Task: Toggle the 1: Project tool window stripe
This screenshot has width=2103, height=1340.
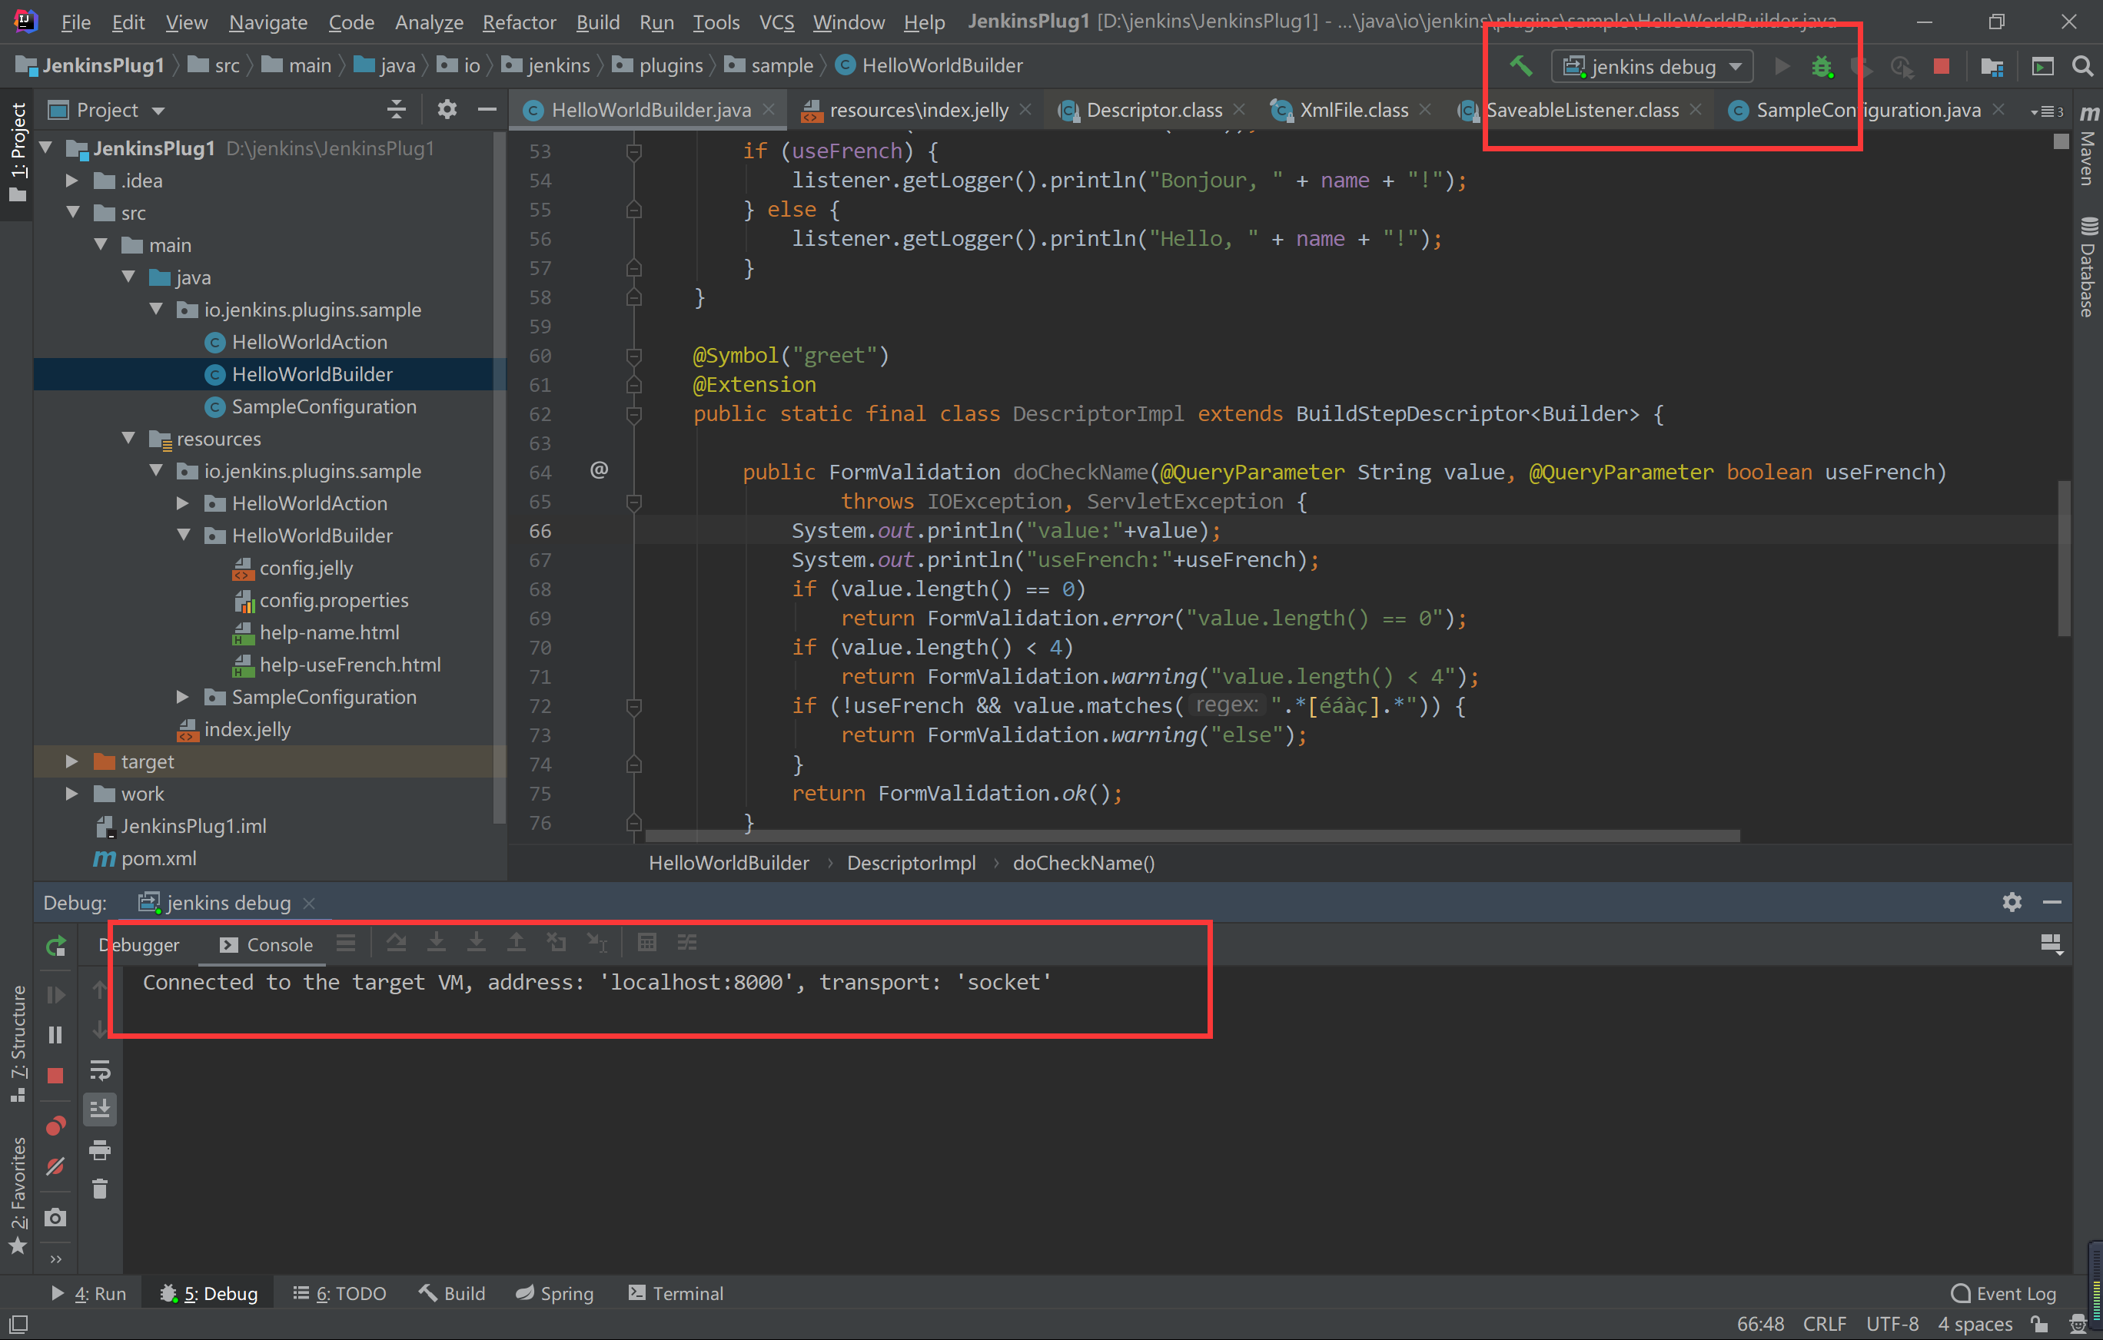Action: (x=17, y=154)
